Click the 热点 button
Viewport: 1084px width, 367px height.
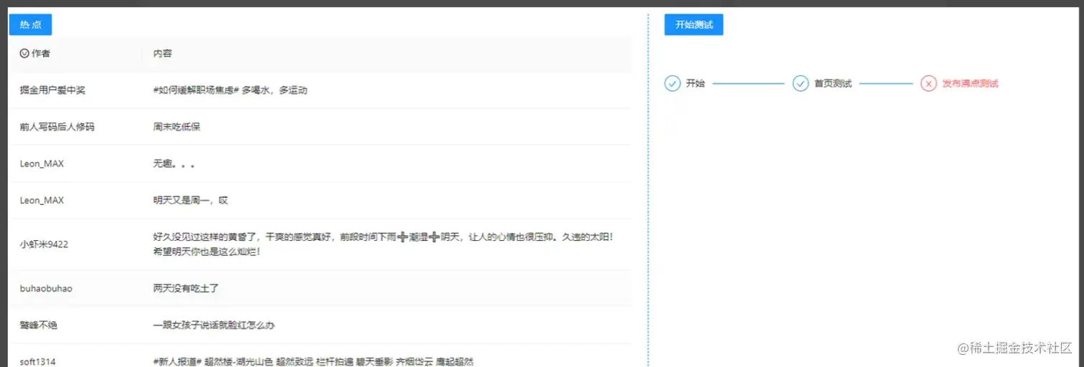point(30,24)
